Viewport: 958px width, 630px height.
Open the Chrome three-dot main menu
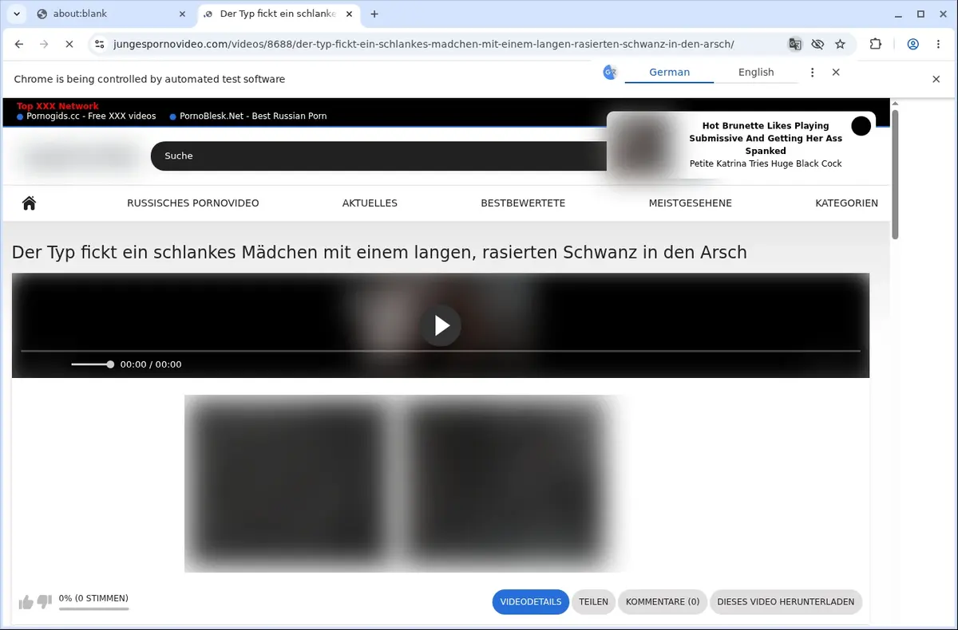[x=937, y=45]
